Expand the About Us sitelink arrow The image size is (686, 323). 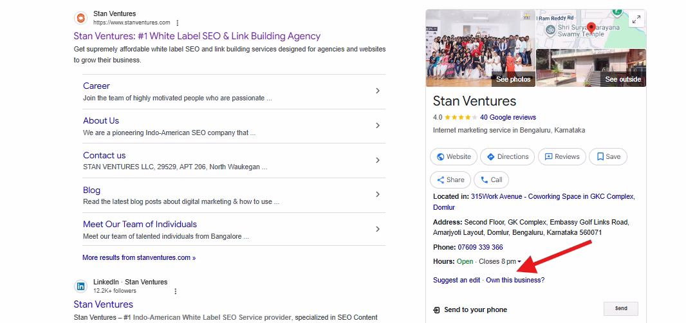pos(378,125)
